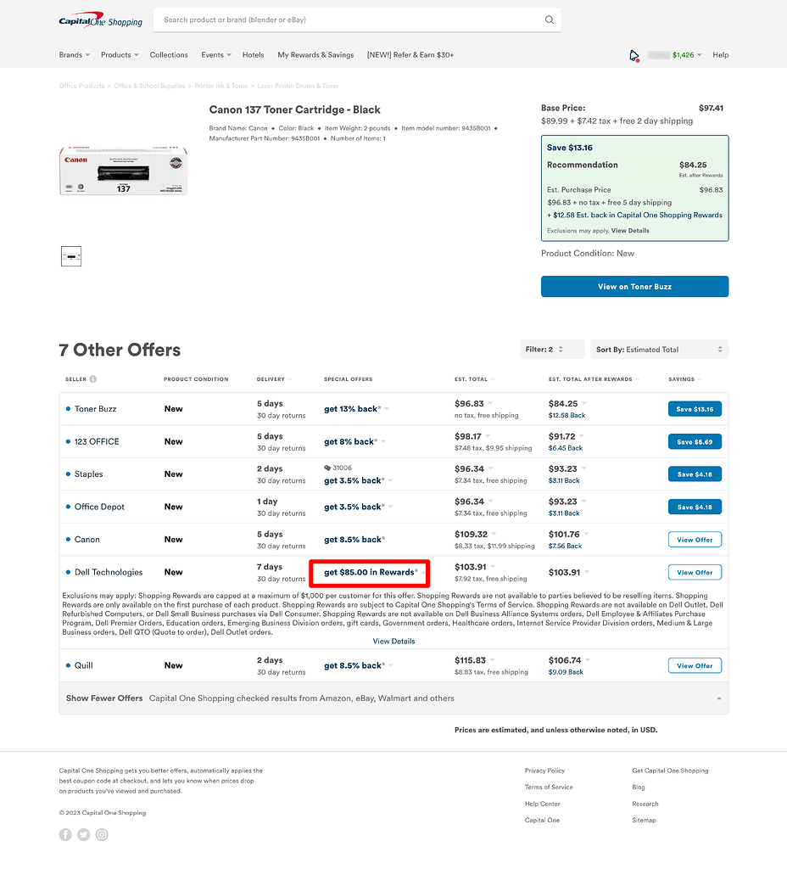The image size is (787, 869).
Task: Open the Sort By Estimated Total dropdown
Action: (x=659, y=350)
